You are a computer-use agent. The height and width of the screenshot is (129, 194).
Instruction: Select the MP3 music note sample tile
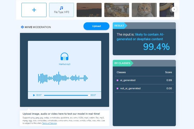click(61, 10)
